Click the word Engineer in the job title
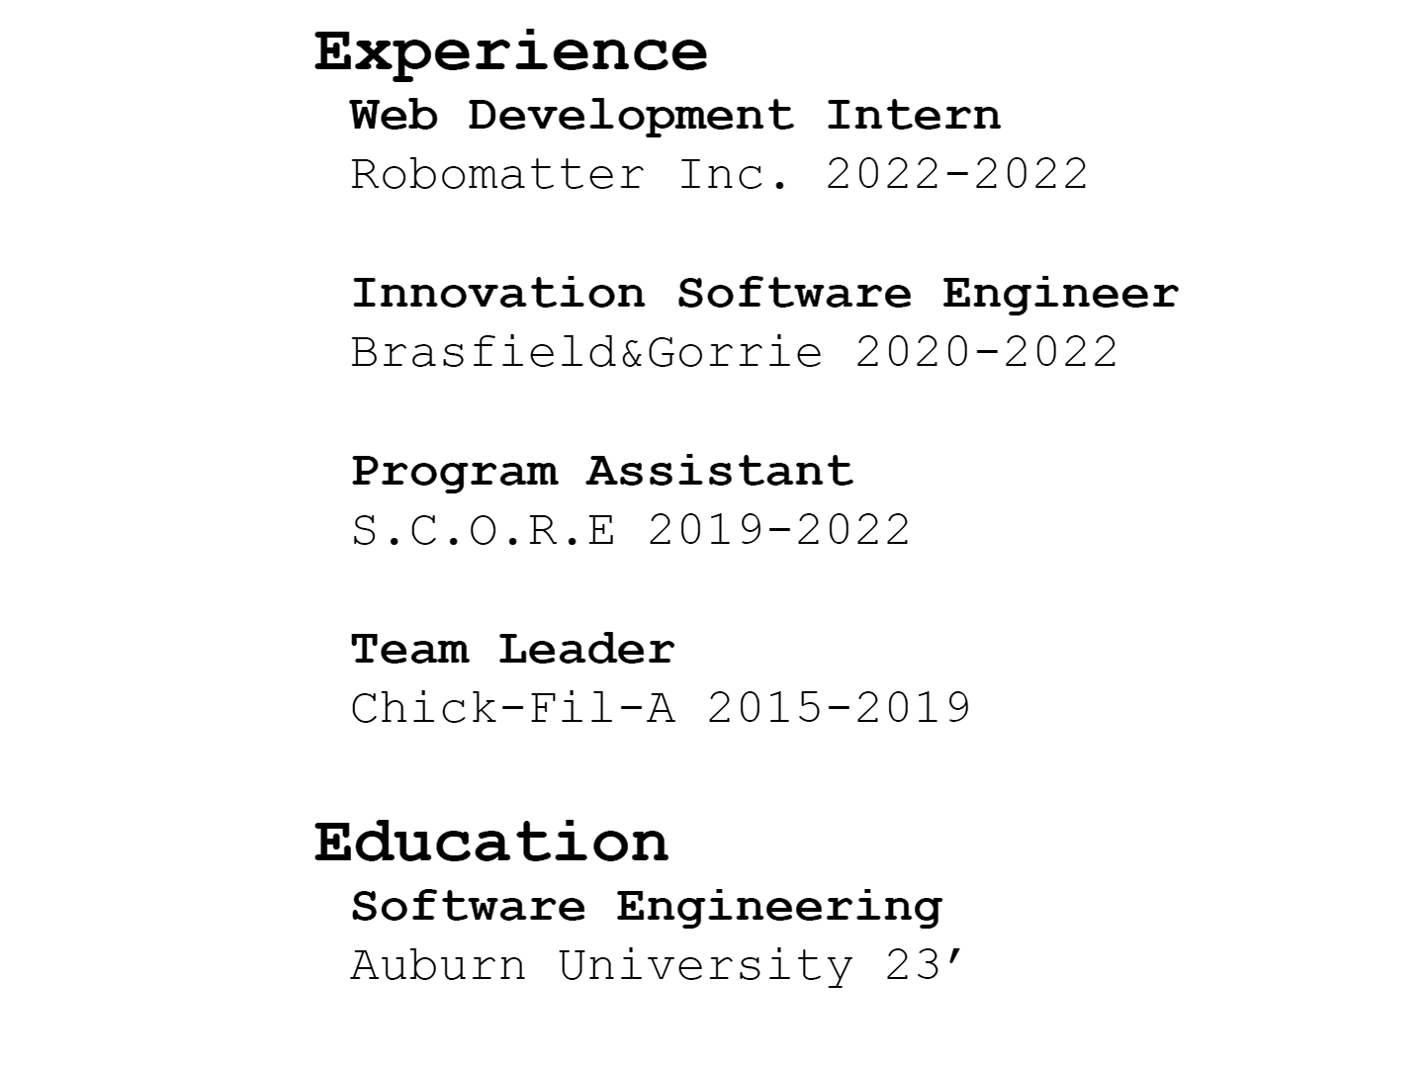Screen dimensions: 1423x1068 [1061, 296]
